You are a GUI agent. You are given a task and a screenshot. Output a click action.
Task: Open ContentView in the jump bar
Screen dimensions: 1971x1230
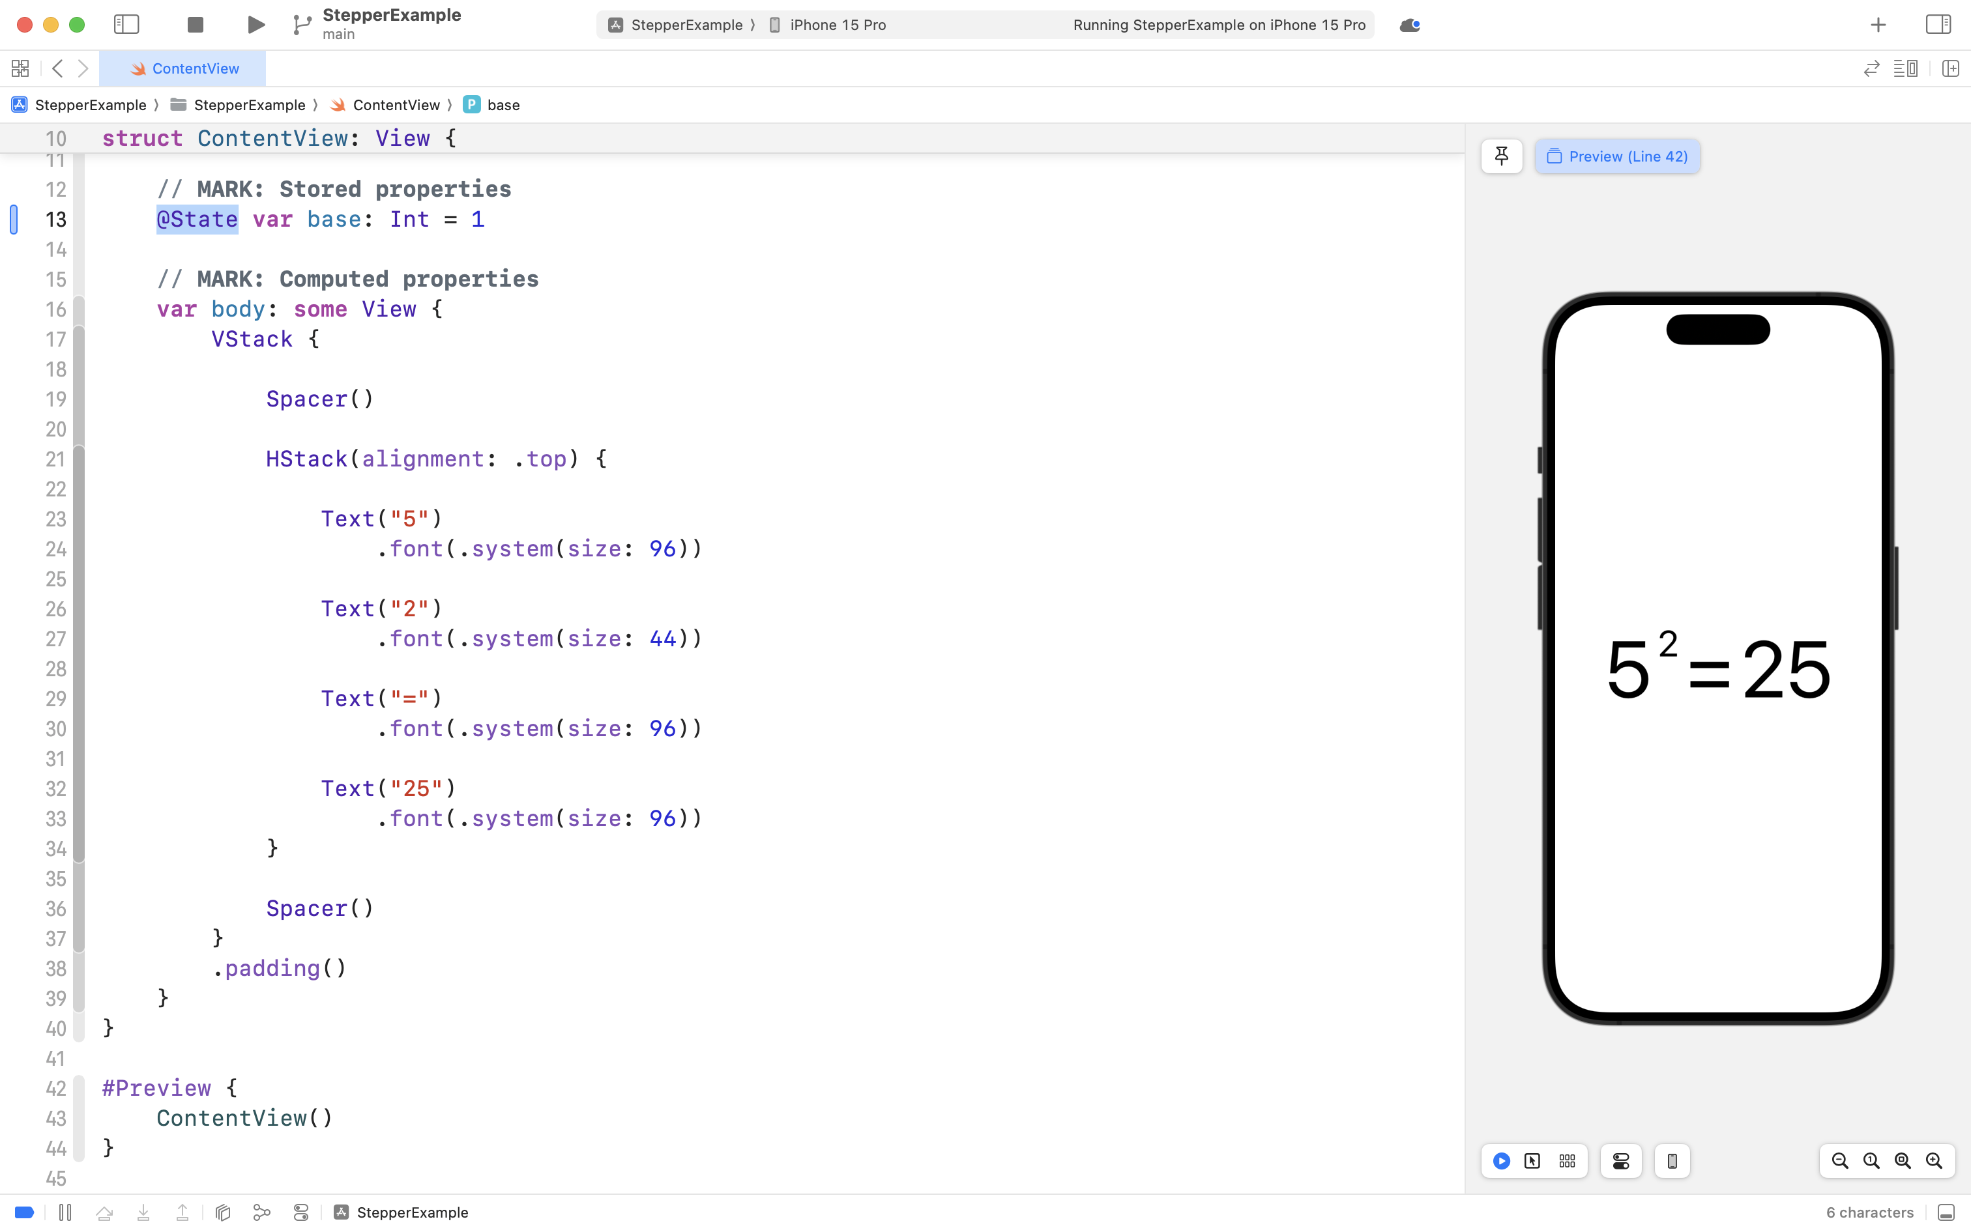pyautogui.click(x=396, y=104)
